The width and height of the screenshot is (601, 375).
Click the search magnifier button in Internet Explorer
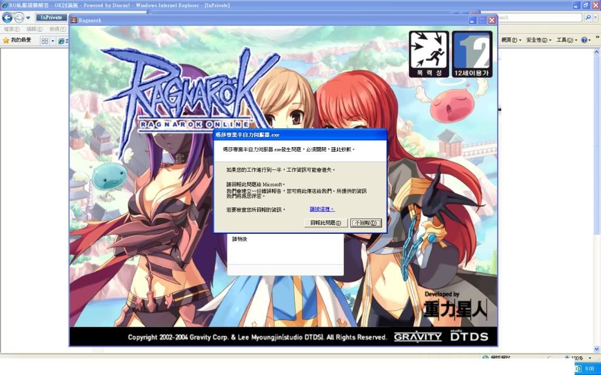(588, 18)
